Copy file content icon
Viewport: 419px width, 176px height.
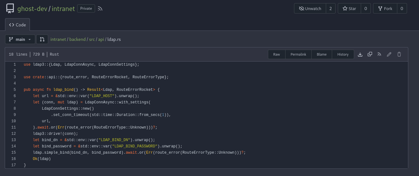370,54
